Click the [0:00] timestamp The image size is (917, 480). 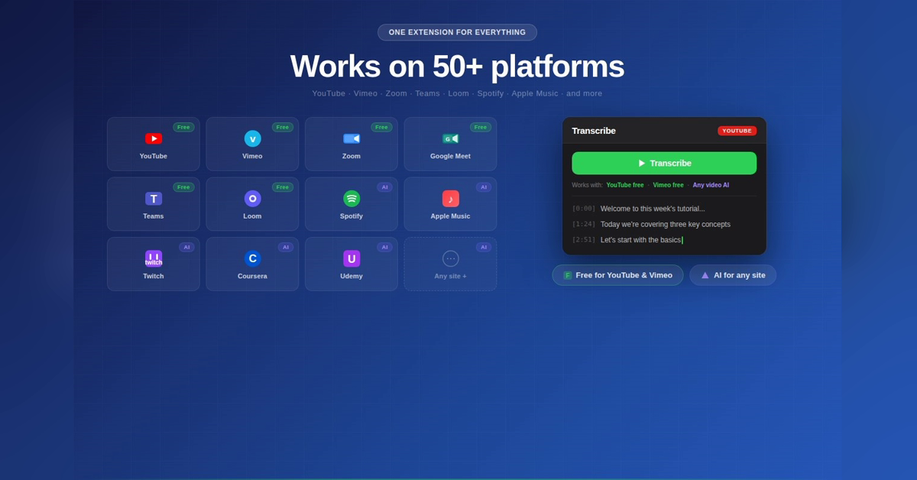(x=584, y=209)
